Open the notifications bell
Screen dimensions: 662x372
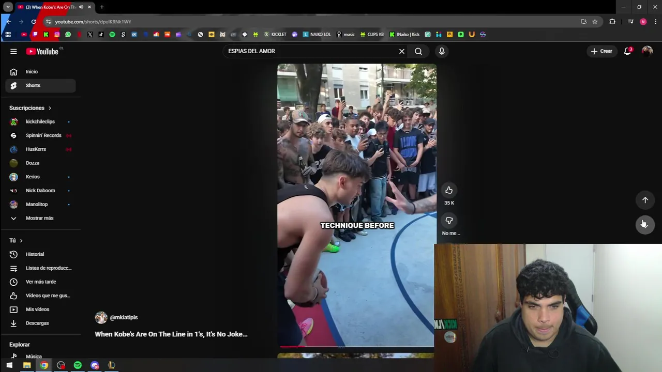point(627,51)
